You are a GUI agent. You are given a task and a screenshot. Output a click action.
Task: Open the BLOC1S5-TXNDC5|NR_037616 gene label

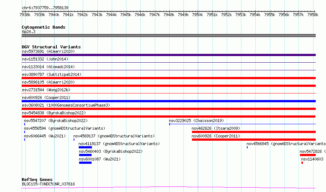[x=48, y=184]
